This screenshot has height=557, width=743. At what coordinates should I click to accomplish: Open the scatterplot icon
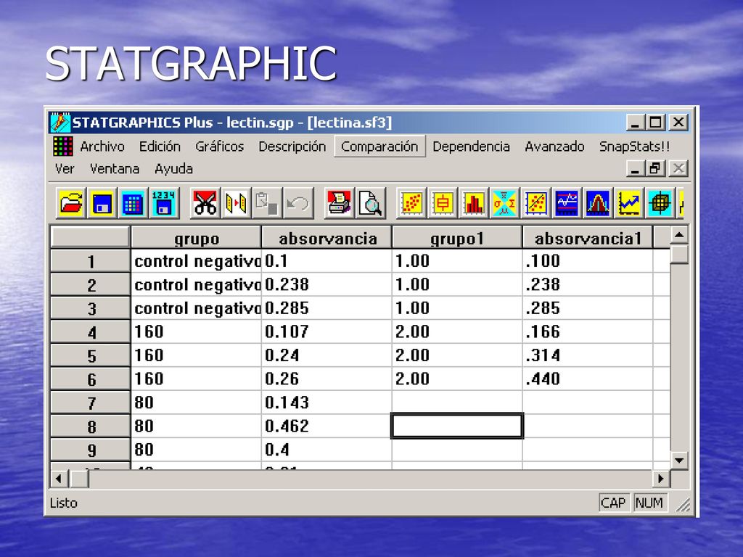coord(411,203)
